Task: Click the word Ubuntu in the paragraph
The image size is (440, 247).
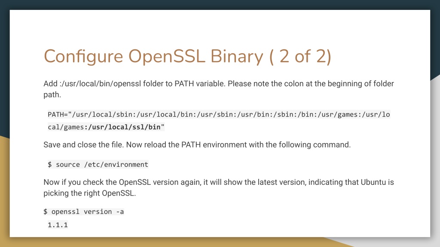Action: click(x=373, y=182)
